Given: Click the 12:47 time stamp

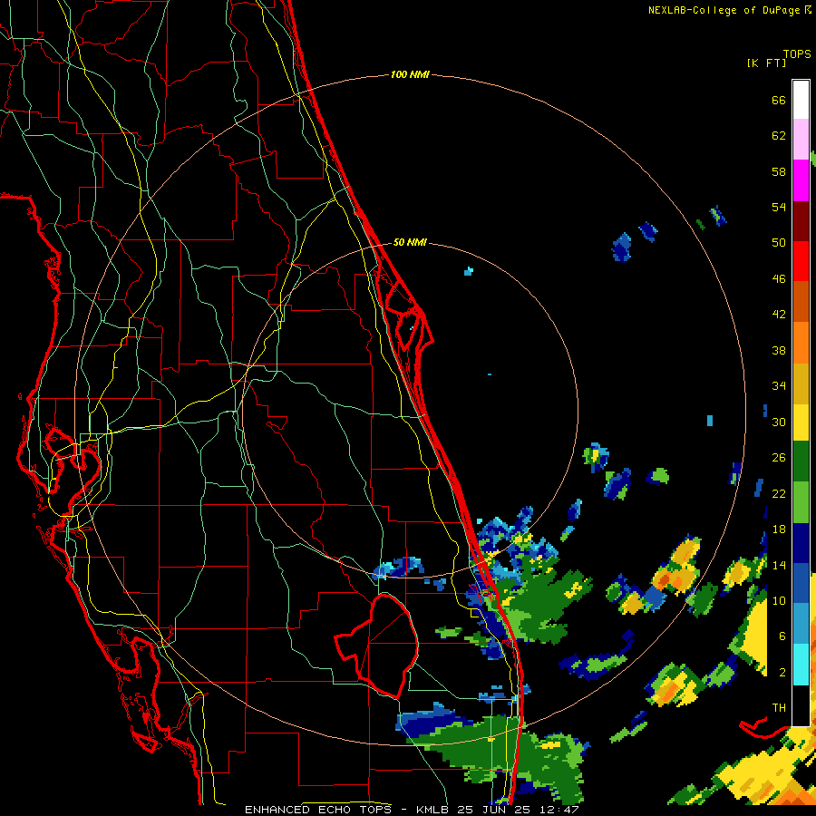Looking at the screenshot, I should (x=559, y=810).
